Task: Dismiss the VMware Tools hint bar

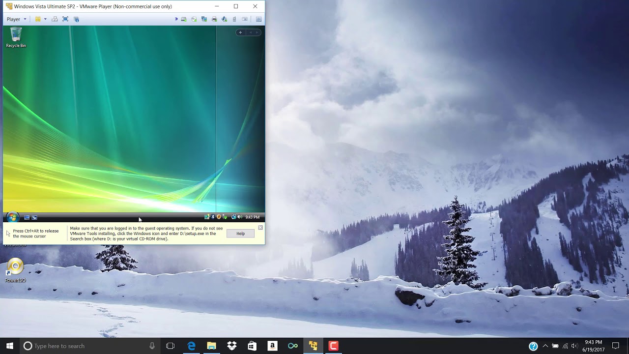Action: click(260, 228)
